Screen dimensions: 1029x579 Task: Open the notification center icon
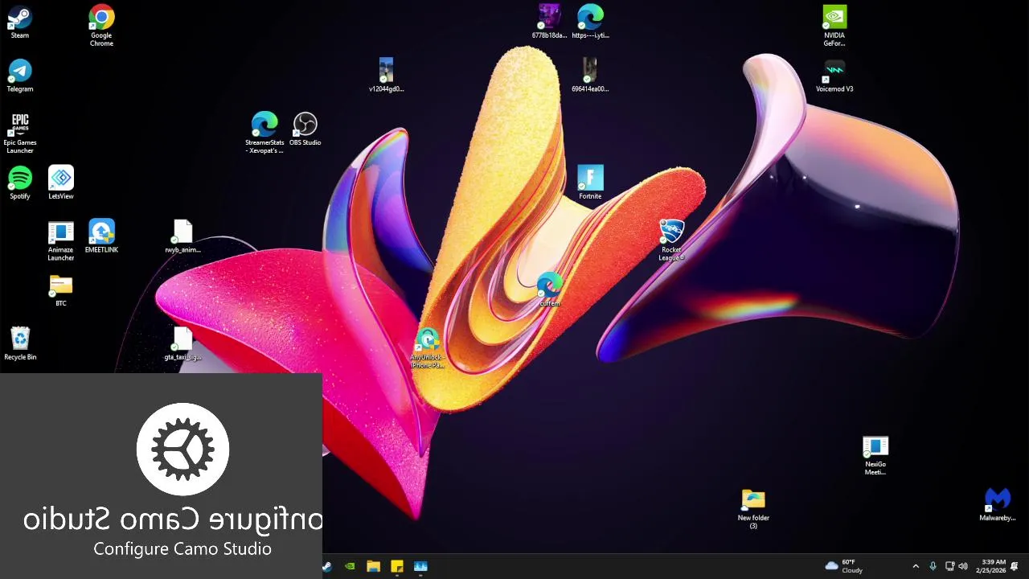click(x=1015, y=566)
